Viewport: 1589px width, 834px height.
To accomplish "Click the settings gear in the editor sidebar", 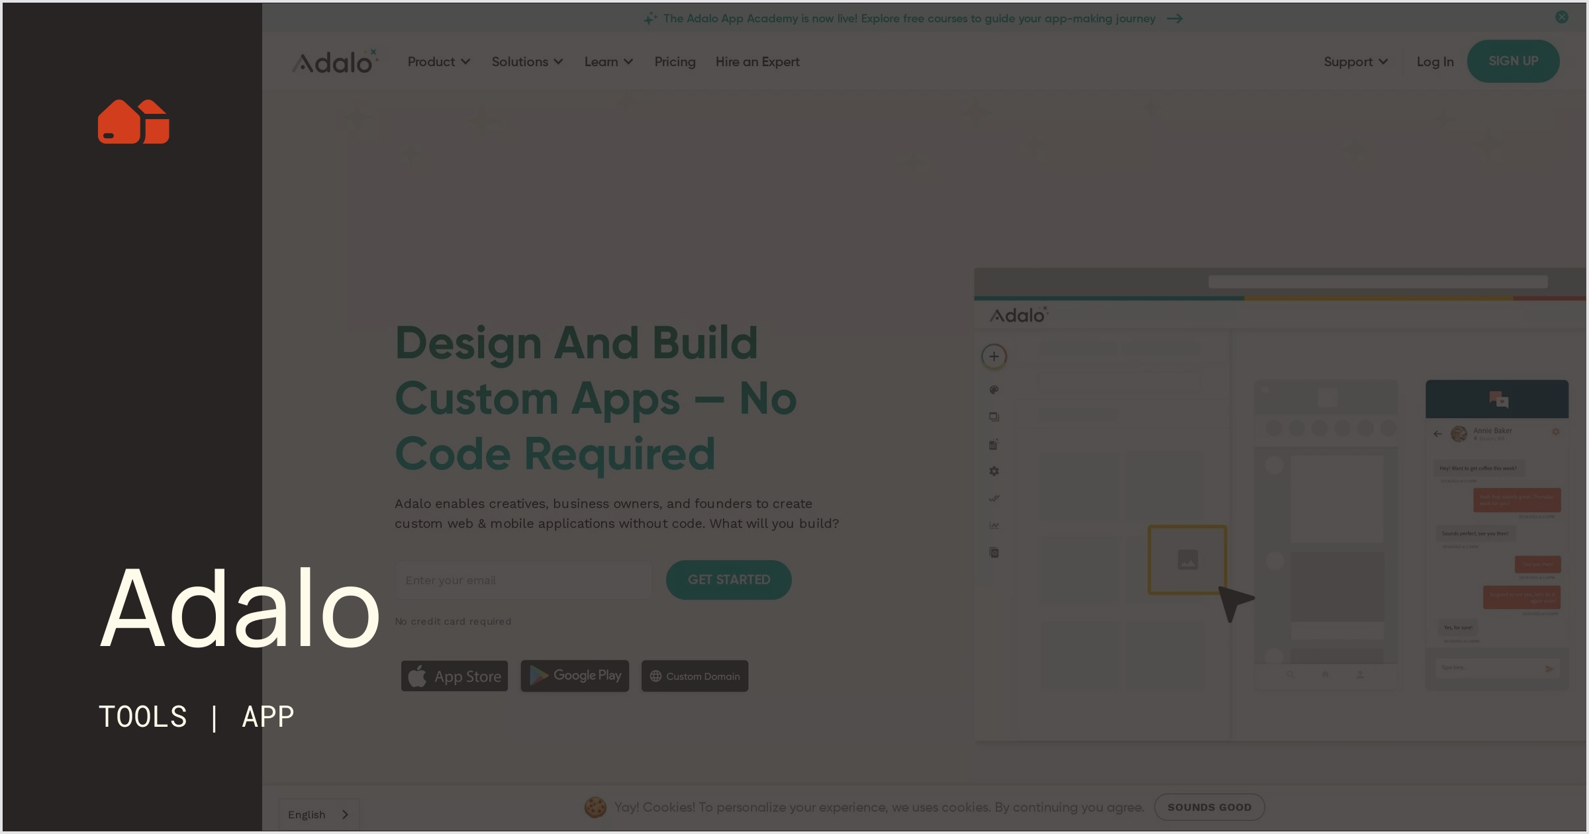I will pos(994,471).
